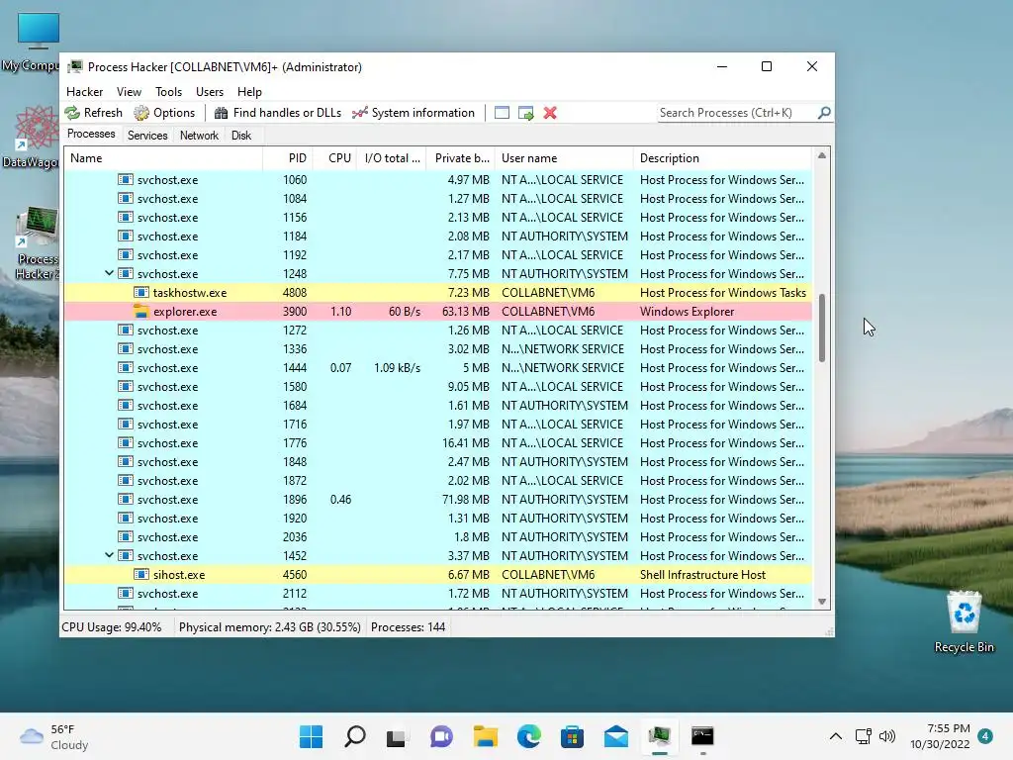Click icon of svchost.exe PID 1896
Image resolution: width=1013 pixels, height=760 pixels.
tap(126, 500)
